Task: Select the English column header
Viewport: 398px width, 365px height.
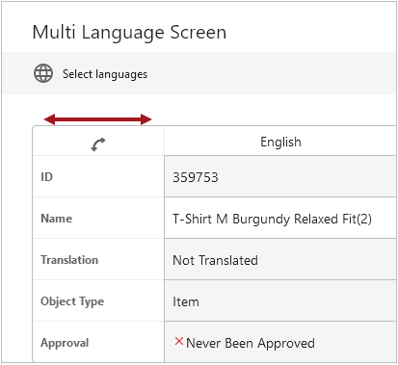Action: 280,142
